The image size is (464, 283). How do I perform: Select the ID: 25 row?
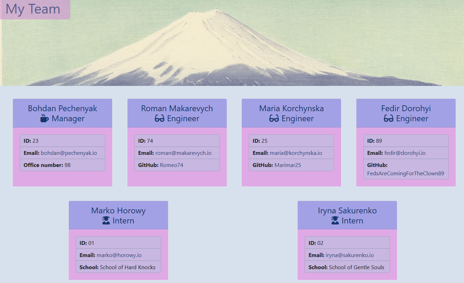291,141
